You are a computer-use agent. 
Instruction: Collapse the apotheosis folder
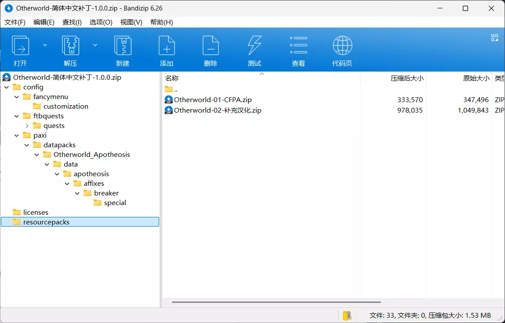click(57, 174)
